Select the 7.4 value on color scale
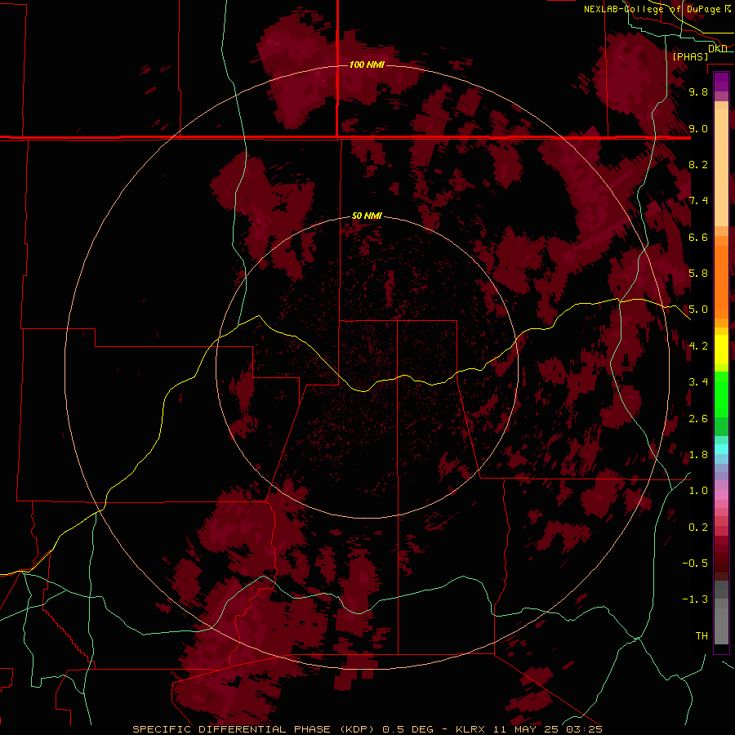This screenshot has height=735, width=735. [x=698, y=201]
